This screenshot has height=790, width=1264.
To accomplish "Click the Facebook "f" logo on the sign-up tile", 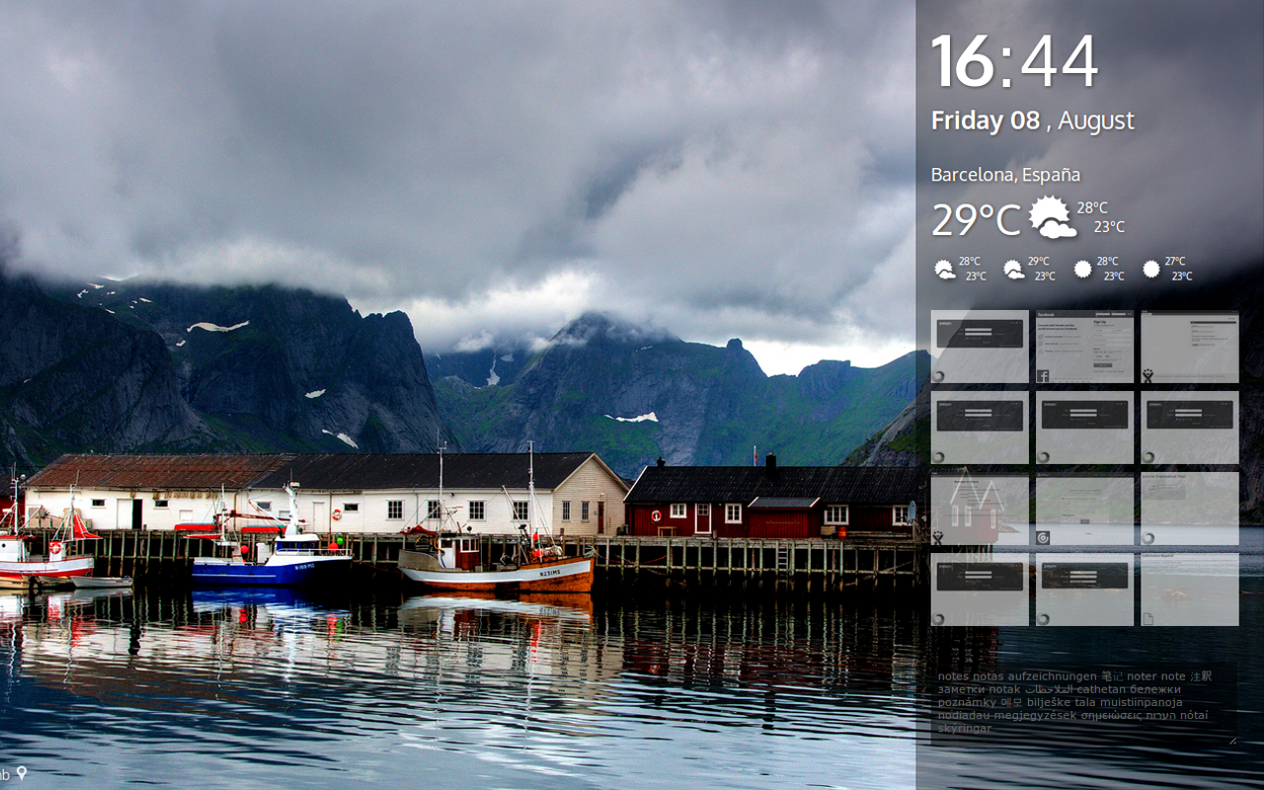I will tap(1044, 376).
